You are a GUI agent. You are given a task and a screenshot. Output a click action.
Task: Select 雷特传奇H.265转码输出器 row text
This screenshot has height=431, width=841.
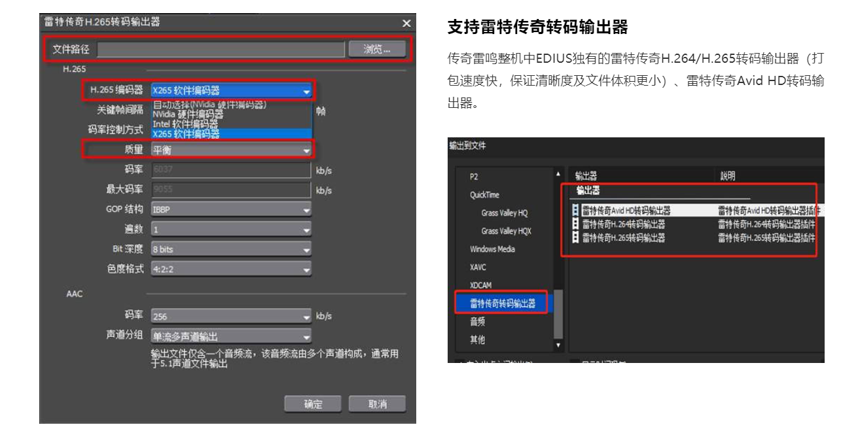pos(623,237)
